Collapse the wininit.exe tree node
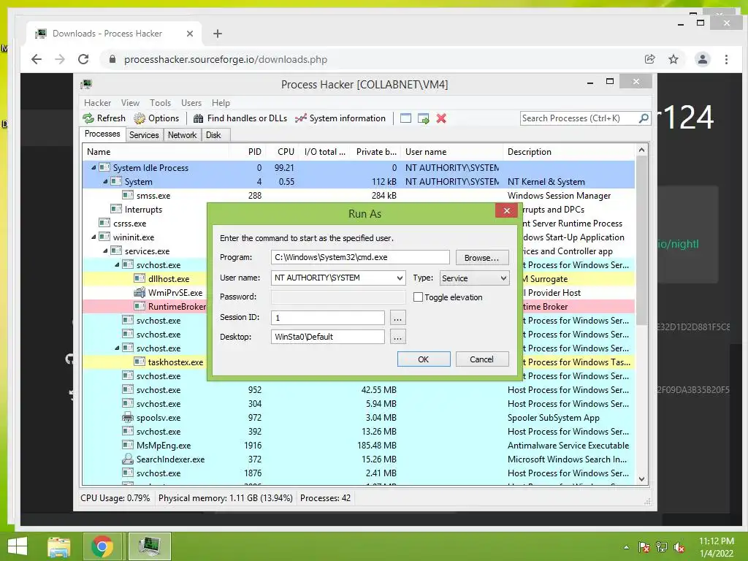Viewport: 748px width, 561px height. 94,237
